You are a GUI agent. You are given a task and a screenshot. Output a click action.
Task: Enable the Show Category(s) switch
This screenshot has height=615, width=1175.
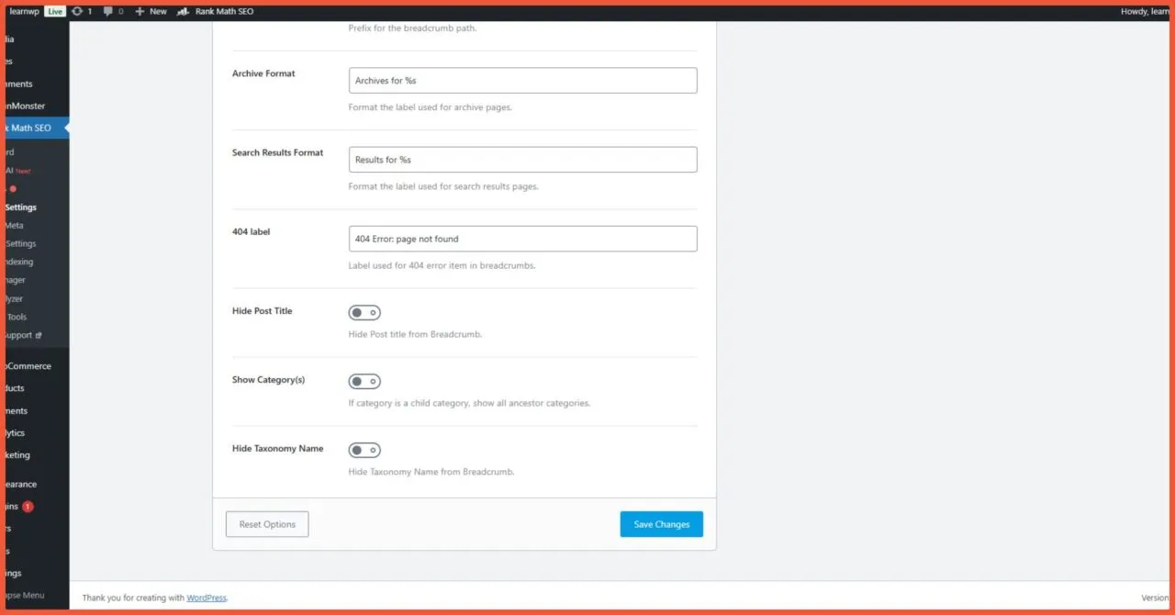pyautogui.click(x=364, y=382)
